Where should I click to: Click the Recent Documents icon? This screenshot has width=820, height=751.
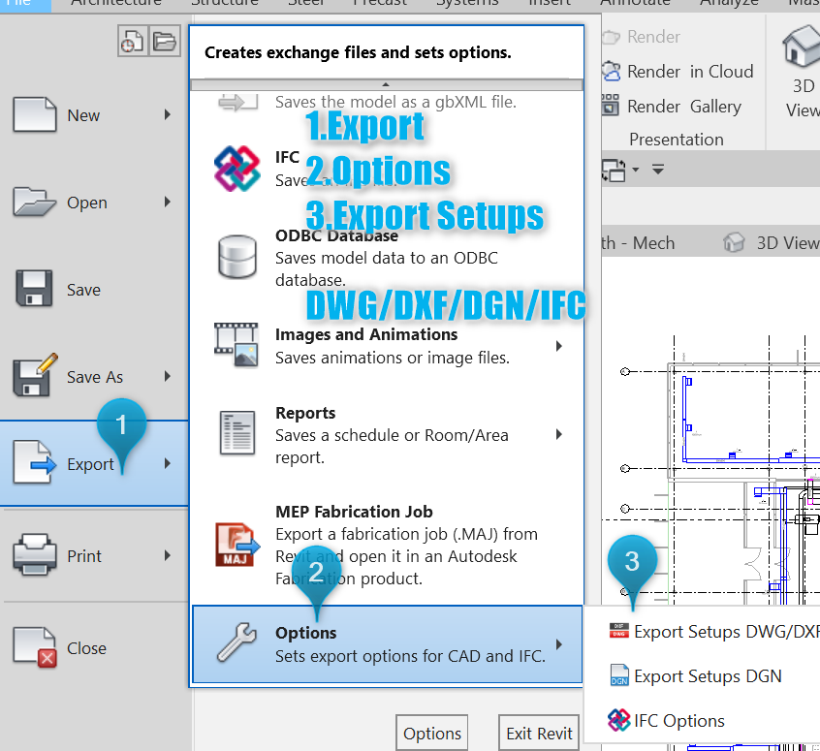click(132, 41)
